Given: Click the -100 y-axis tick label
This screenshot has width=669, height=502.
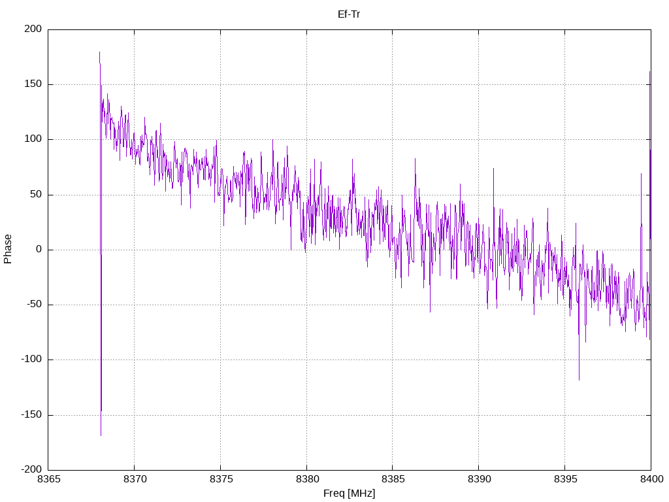Looking at the screenshot, I should 31,360.
